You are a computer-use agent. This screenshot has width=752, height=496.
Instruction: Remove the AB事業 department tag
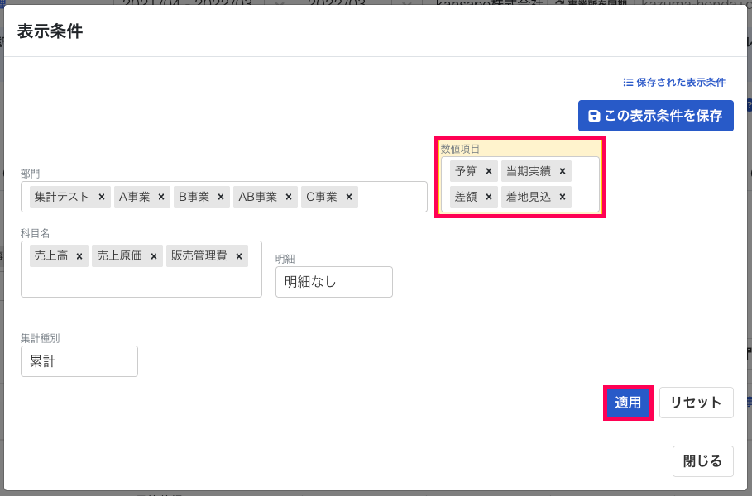pos(289,197)
